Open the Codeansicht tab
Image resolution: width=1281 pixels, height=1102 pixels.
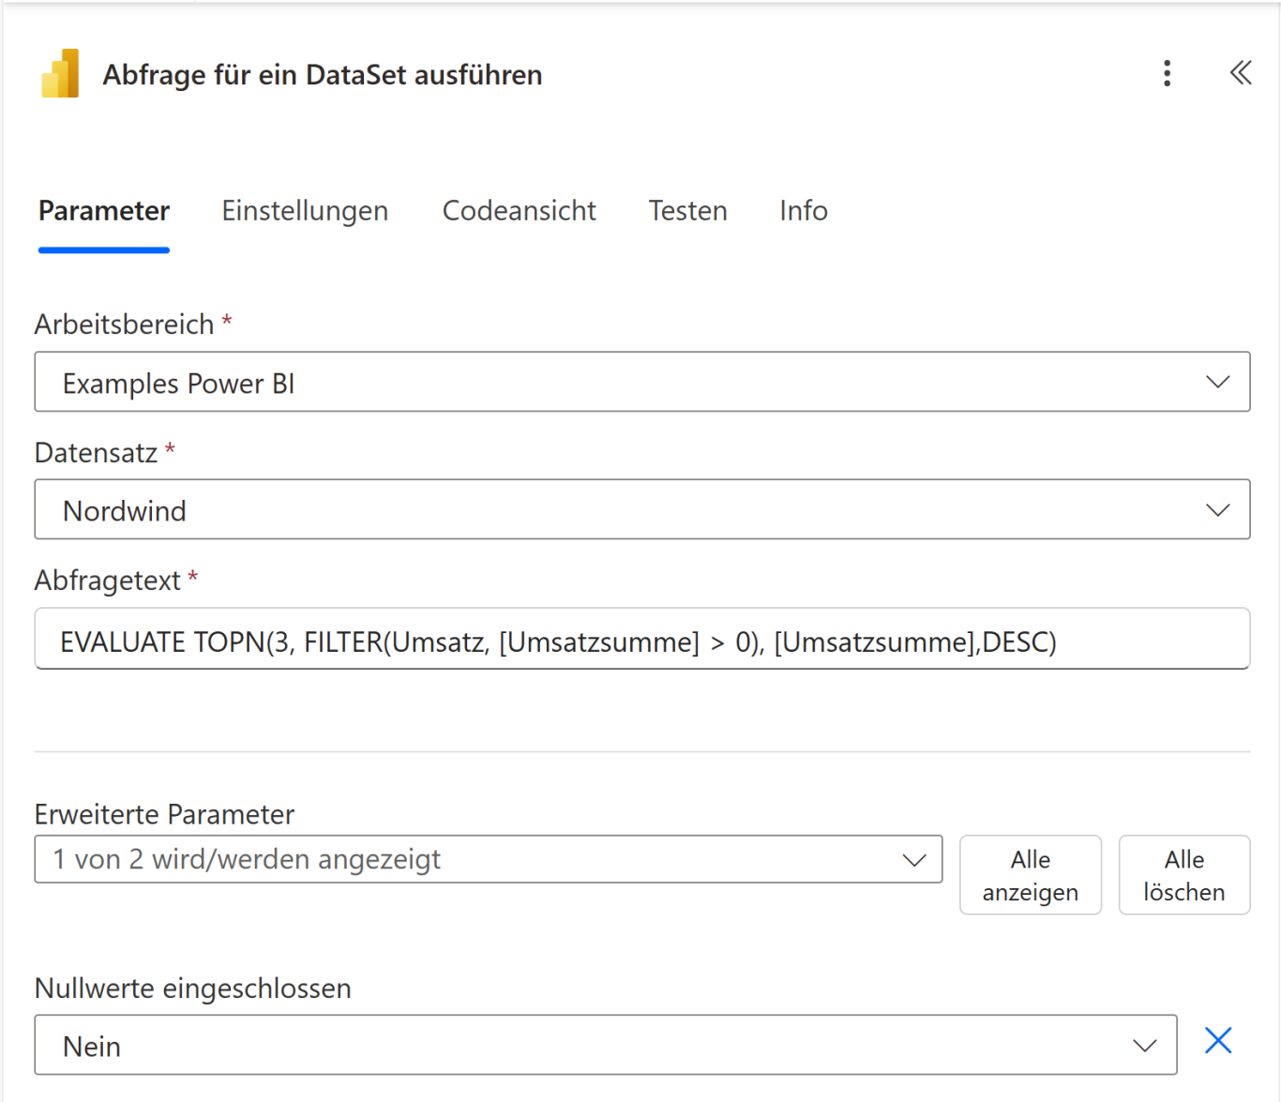(x=519, y=211)
